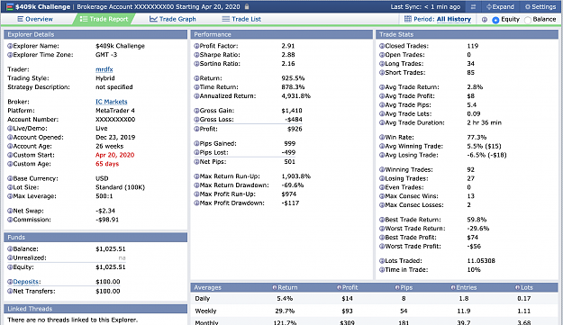
Task: Click the Profit column header in Averages
Action: click(x=347, y=287)
